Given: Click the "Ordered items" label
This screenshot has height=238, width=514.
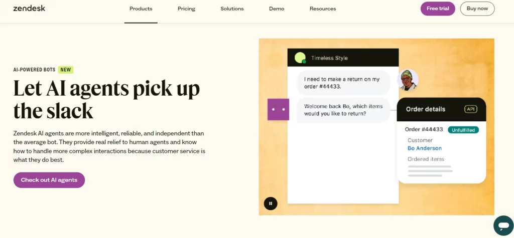Looking at the screenshot, I should pos(426,159).
